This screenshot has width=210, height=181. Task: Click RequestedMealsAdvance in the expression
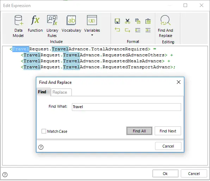(x=132, y=61)
